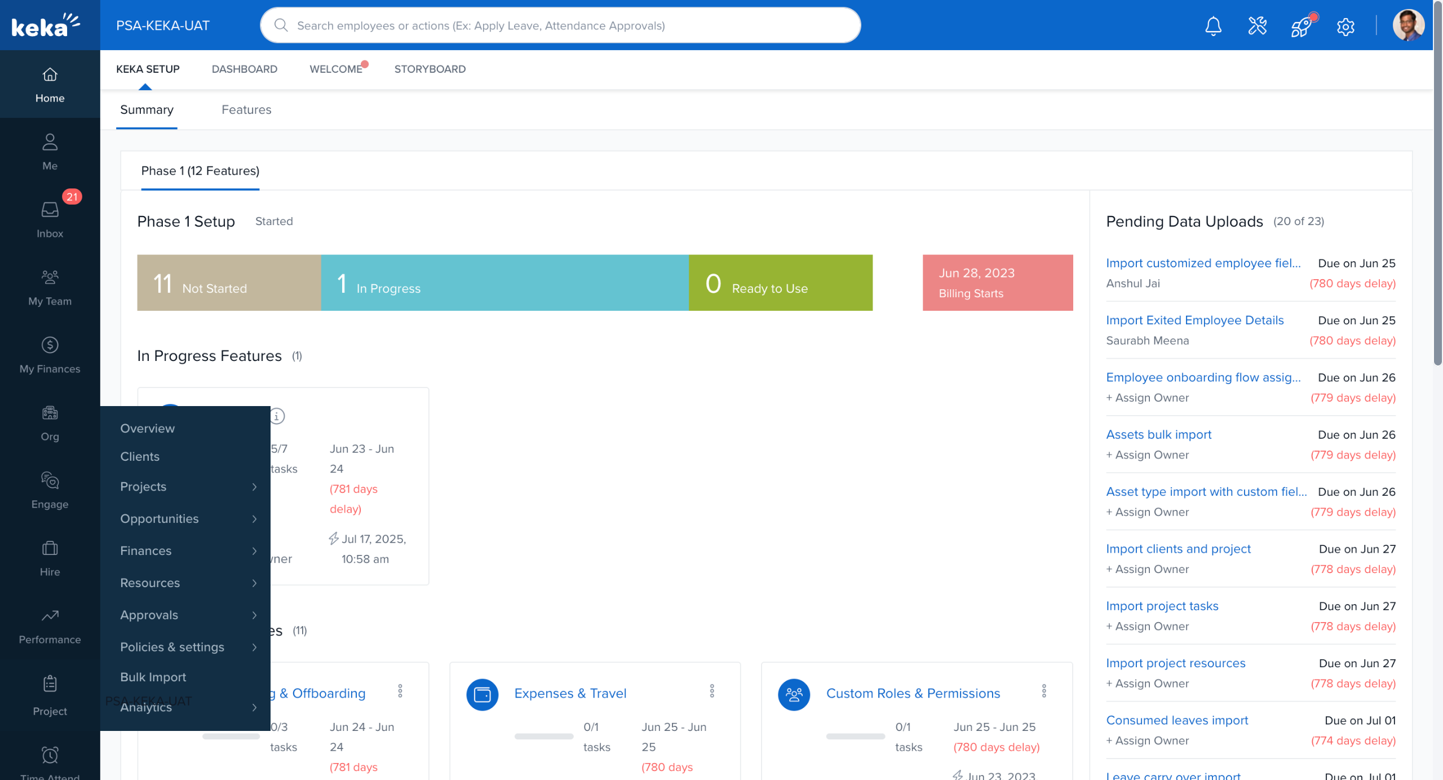
Task: Open Import project tasks link
Action: point(1162,606)
